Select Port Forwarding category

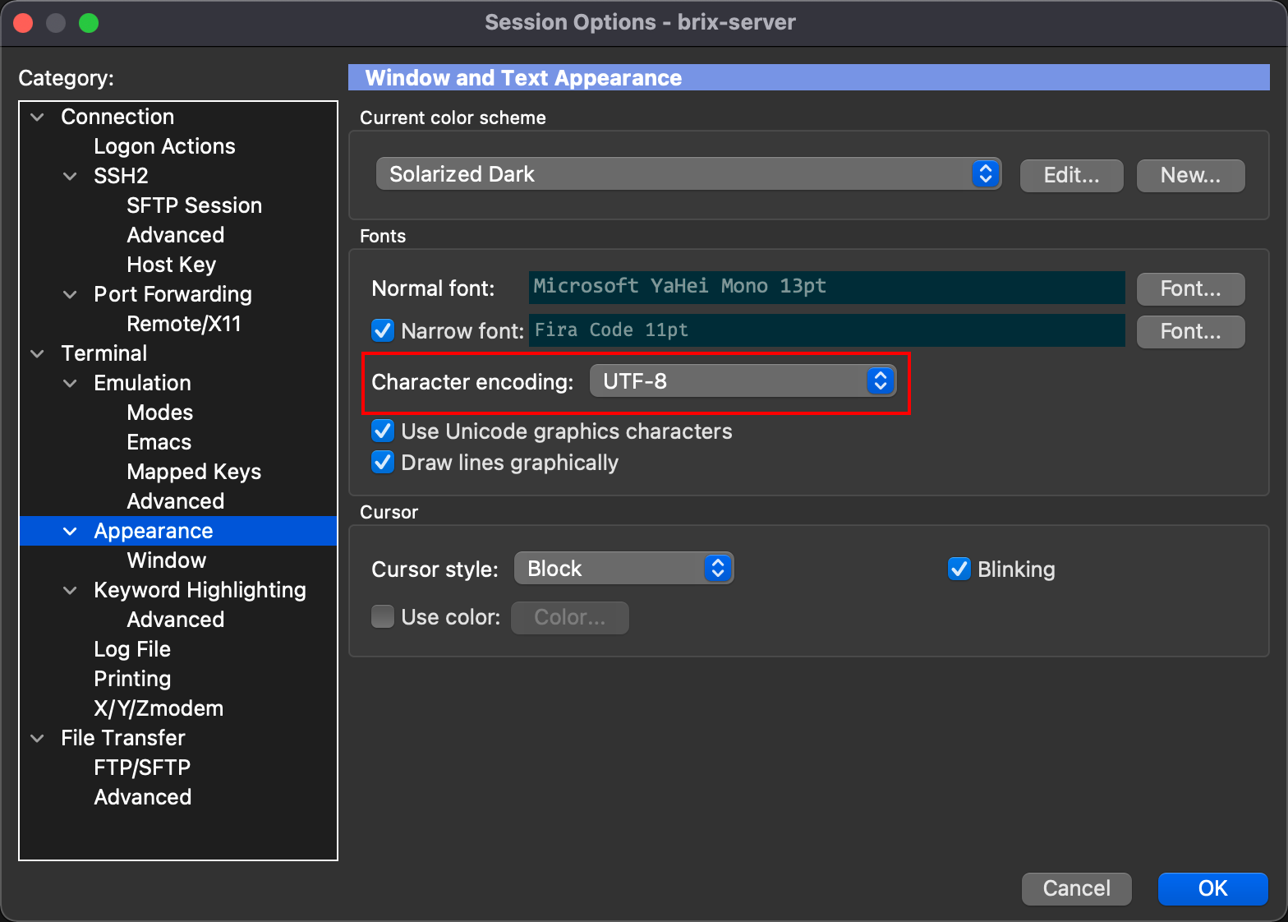coord(172,294)
